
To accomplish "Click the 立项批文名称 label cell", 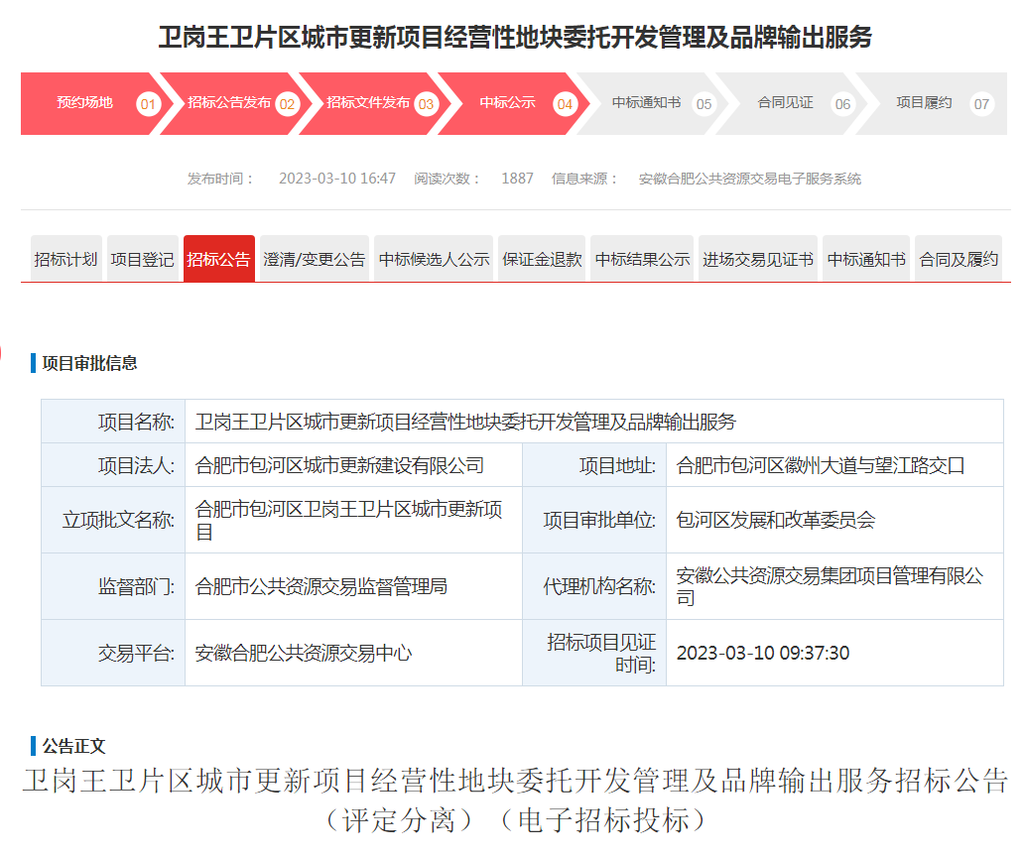I will click(113, 520).
